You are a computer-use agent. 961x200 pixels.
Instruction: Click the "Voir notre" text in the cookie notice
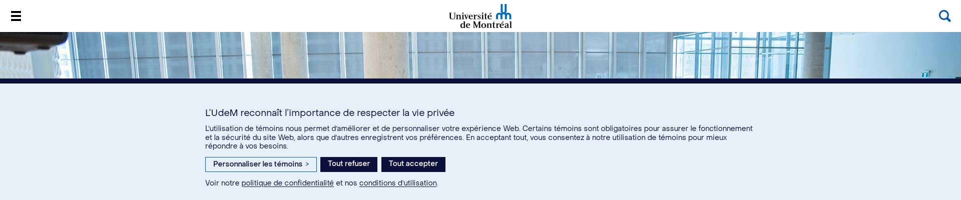pos(222,183)
